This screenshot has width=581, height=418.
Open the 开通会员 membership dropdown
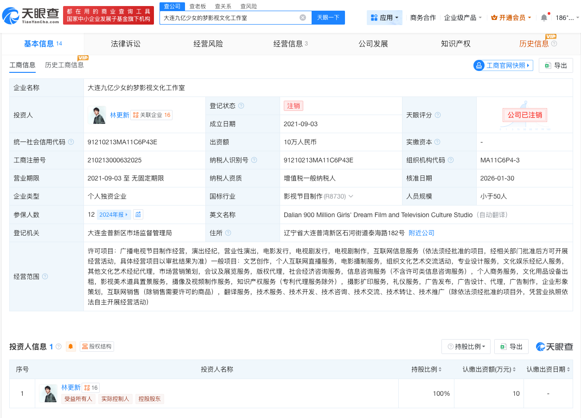(510, 17)
